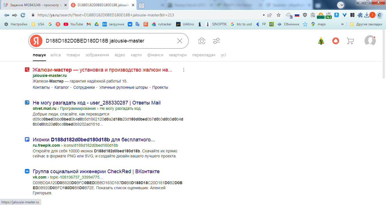
Task: Open the фінанси search tab
Action: [155, 55]
